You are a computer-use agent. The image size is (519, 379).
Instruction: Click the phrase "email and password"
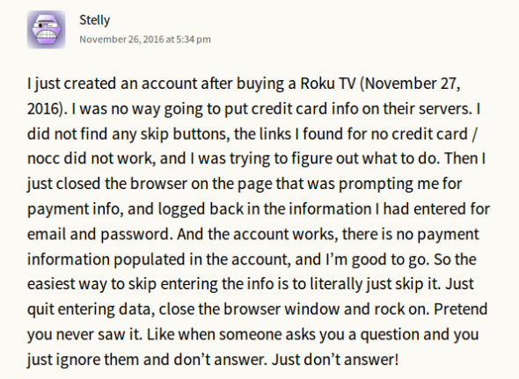point(98,235)
